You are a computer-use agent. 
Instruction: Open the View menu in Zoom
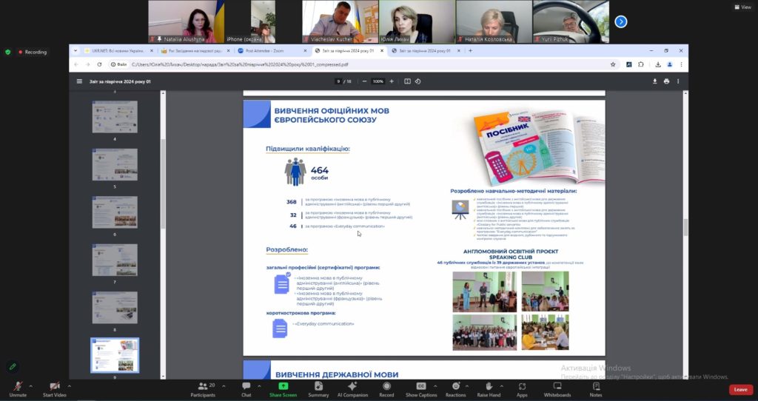click(x=742, y=7)
